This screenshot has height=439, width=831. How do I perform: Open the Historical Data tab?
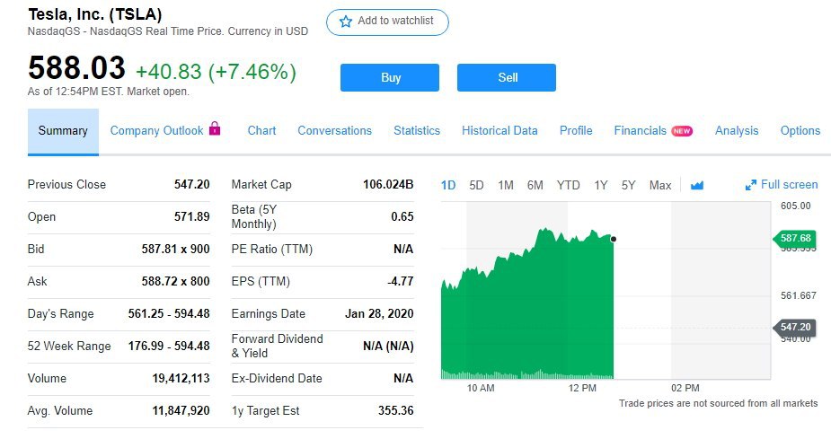(499, 131)
